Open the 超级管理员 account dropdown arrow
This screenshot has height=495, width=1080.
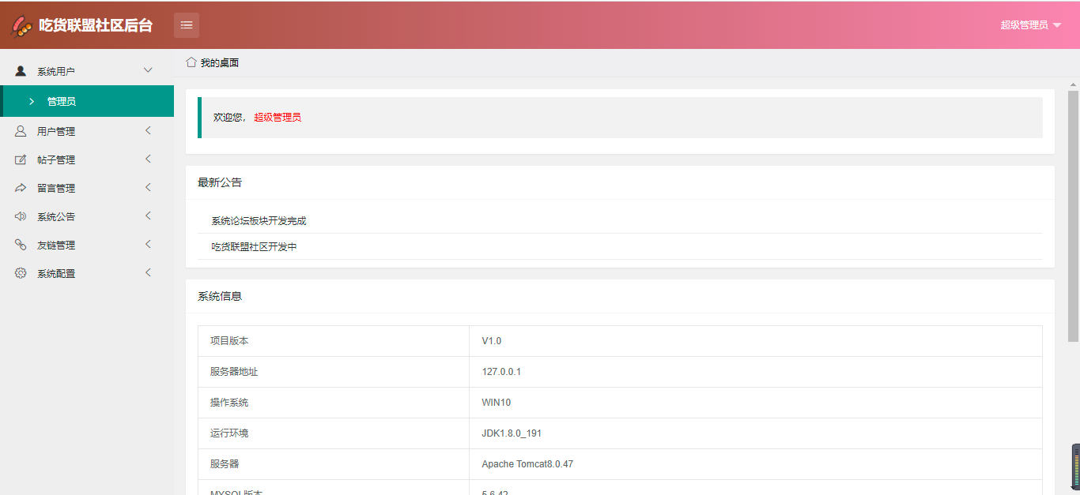(x=1057, y=25)
